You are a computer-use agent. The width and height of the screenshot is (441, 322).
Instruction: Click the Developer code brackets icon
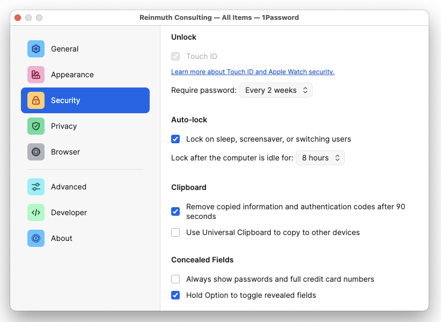(36, 213)
